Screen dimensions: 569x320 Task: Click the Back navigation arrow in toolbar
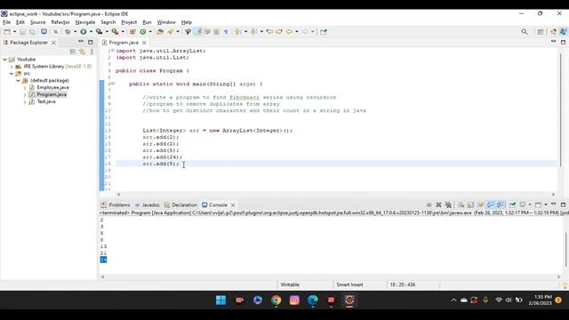click(289, 32)
